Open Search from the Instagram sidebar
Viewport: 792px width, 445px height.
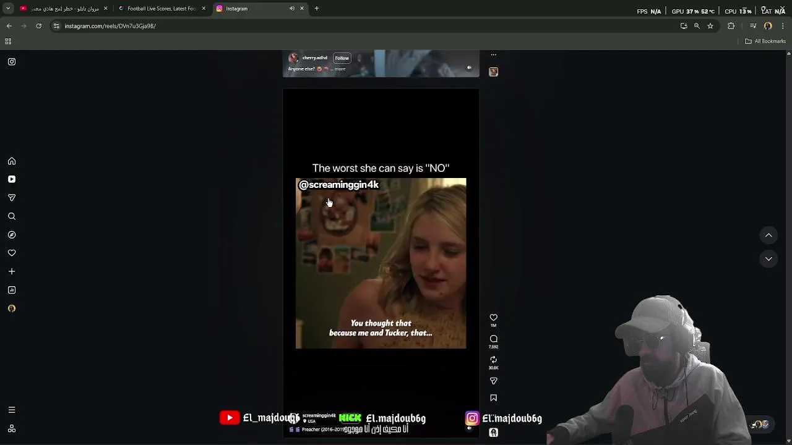click(12, 216)
